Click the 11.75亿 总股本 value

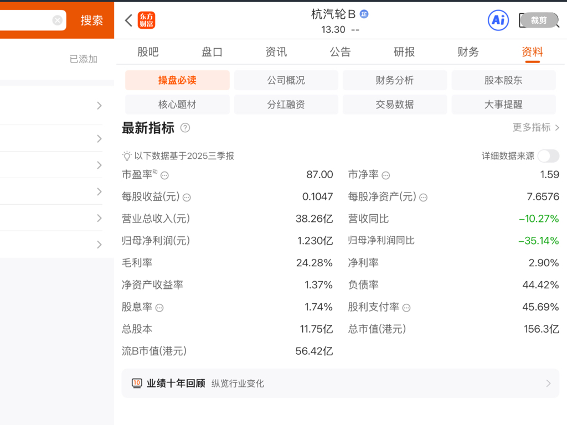pos(316,329)
